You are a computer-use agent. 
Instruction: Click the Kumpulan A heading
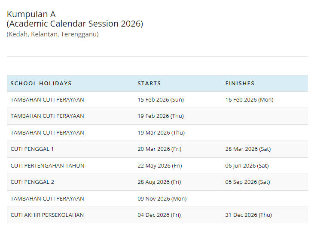pyautogui.click(x=31, y=14)
